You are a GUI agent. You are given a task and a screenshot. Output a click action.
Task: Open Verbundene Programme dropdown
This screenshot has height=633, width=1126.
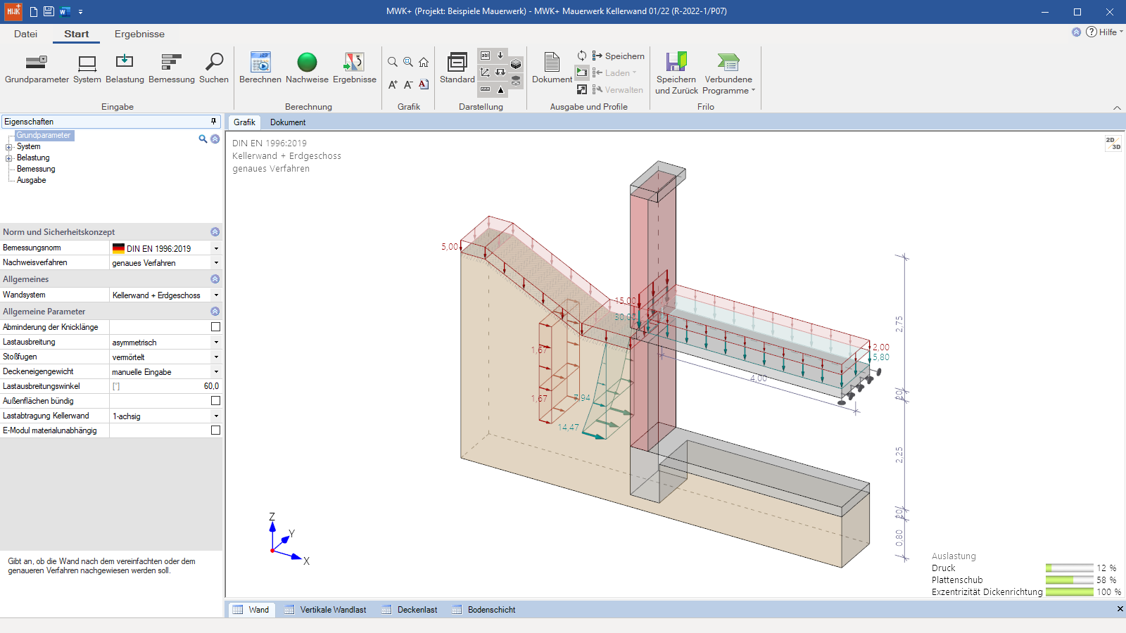[728, 73]
